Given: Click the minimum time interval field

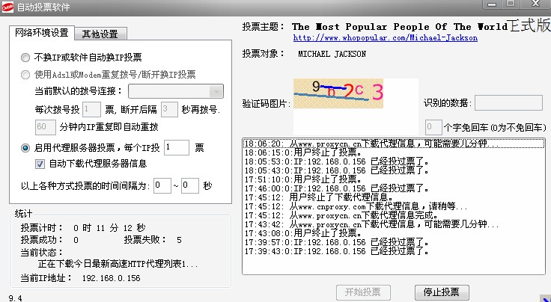Looking at the screenshot, I should (x=162, y=185).
